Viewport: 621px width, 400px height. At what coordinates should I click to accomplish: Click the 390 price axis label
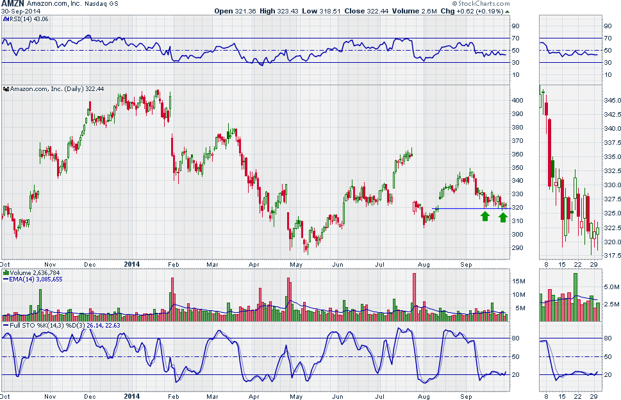coord(518,113)
